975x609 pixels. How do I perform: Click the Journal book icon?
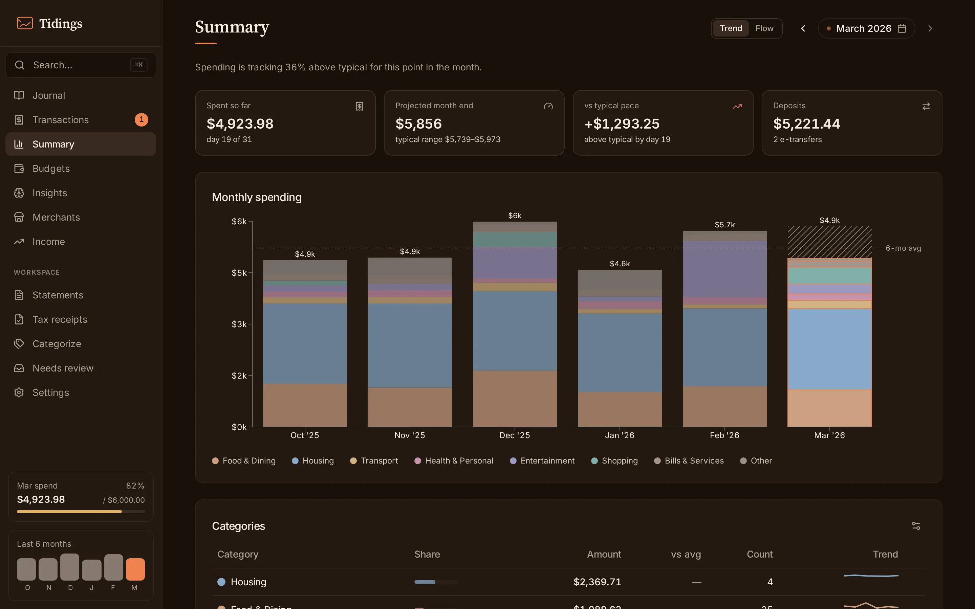click(x=19, y=95)
